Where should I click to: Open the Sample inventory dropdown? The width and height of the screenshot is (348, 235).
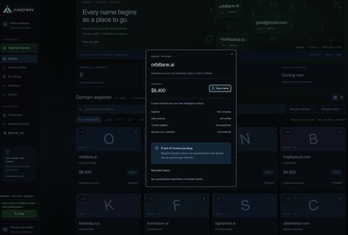click(302, 109)
